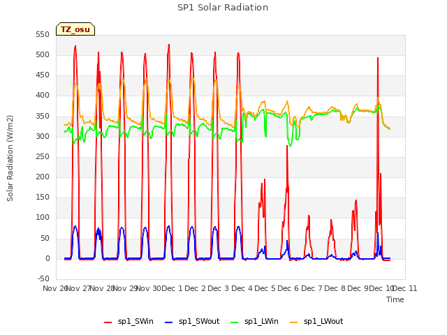Viewport: 447px width, 335px height.
Task: Click the Dec 1 x-axis date label
Action: 172,288
